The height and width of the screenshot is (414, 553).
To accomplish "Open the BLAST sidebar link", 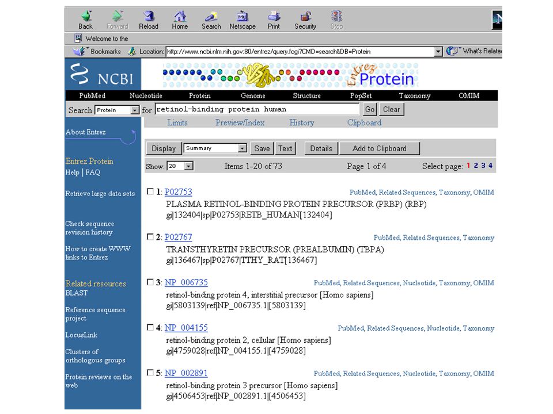I will (x=76, y=293).
